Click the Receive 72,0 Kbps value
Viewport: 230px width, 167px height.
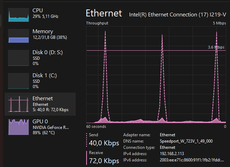(104, 161)
